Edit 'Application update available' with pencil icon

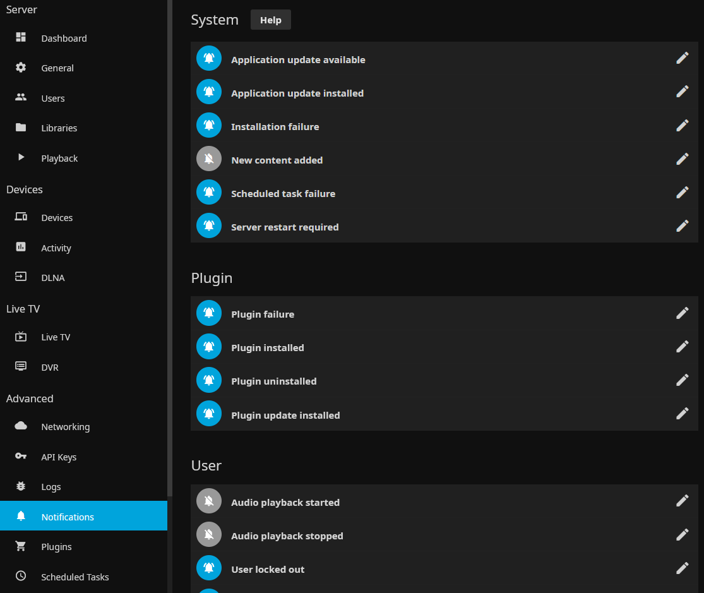pyautogui.click(x=682, y=59)
